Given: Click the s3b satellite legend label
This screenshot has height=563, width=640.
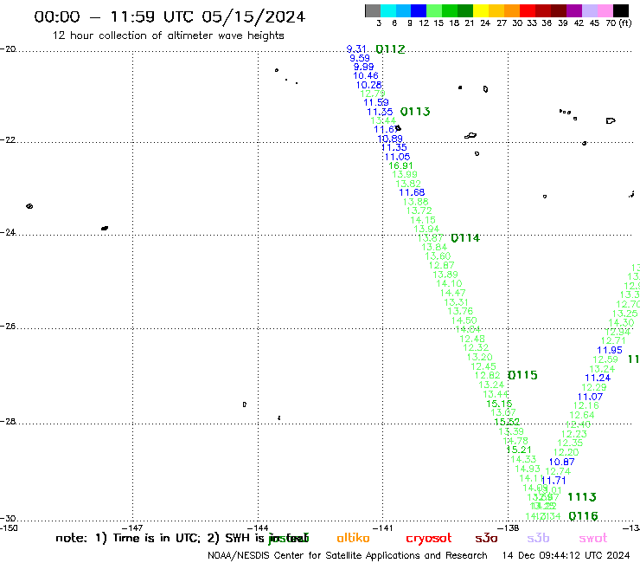Looking at the screenshot, I should point(538,538).
